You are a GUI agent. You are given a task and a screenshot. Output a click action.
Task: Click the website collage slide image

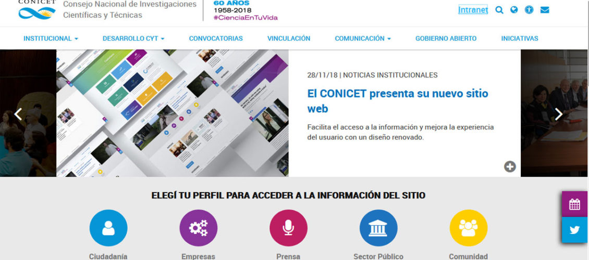tap(173, 113)
